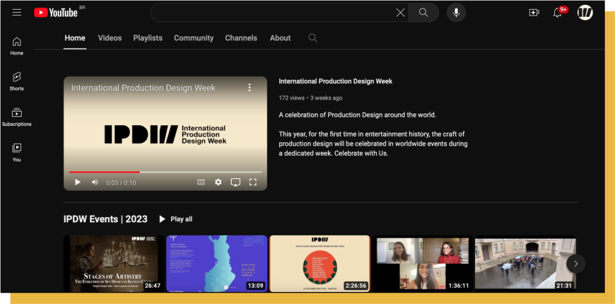Click the YouTube logo
The height and width of the screenshot is (304, 615).
coord(56,13)
